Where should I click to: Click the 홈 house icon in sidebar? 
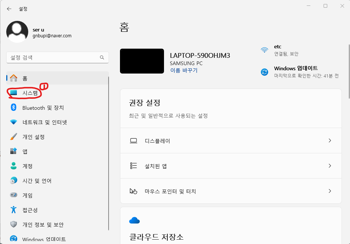(x=14, y=78)
